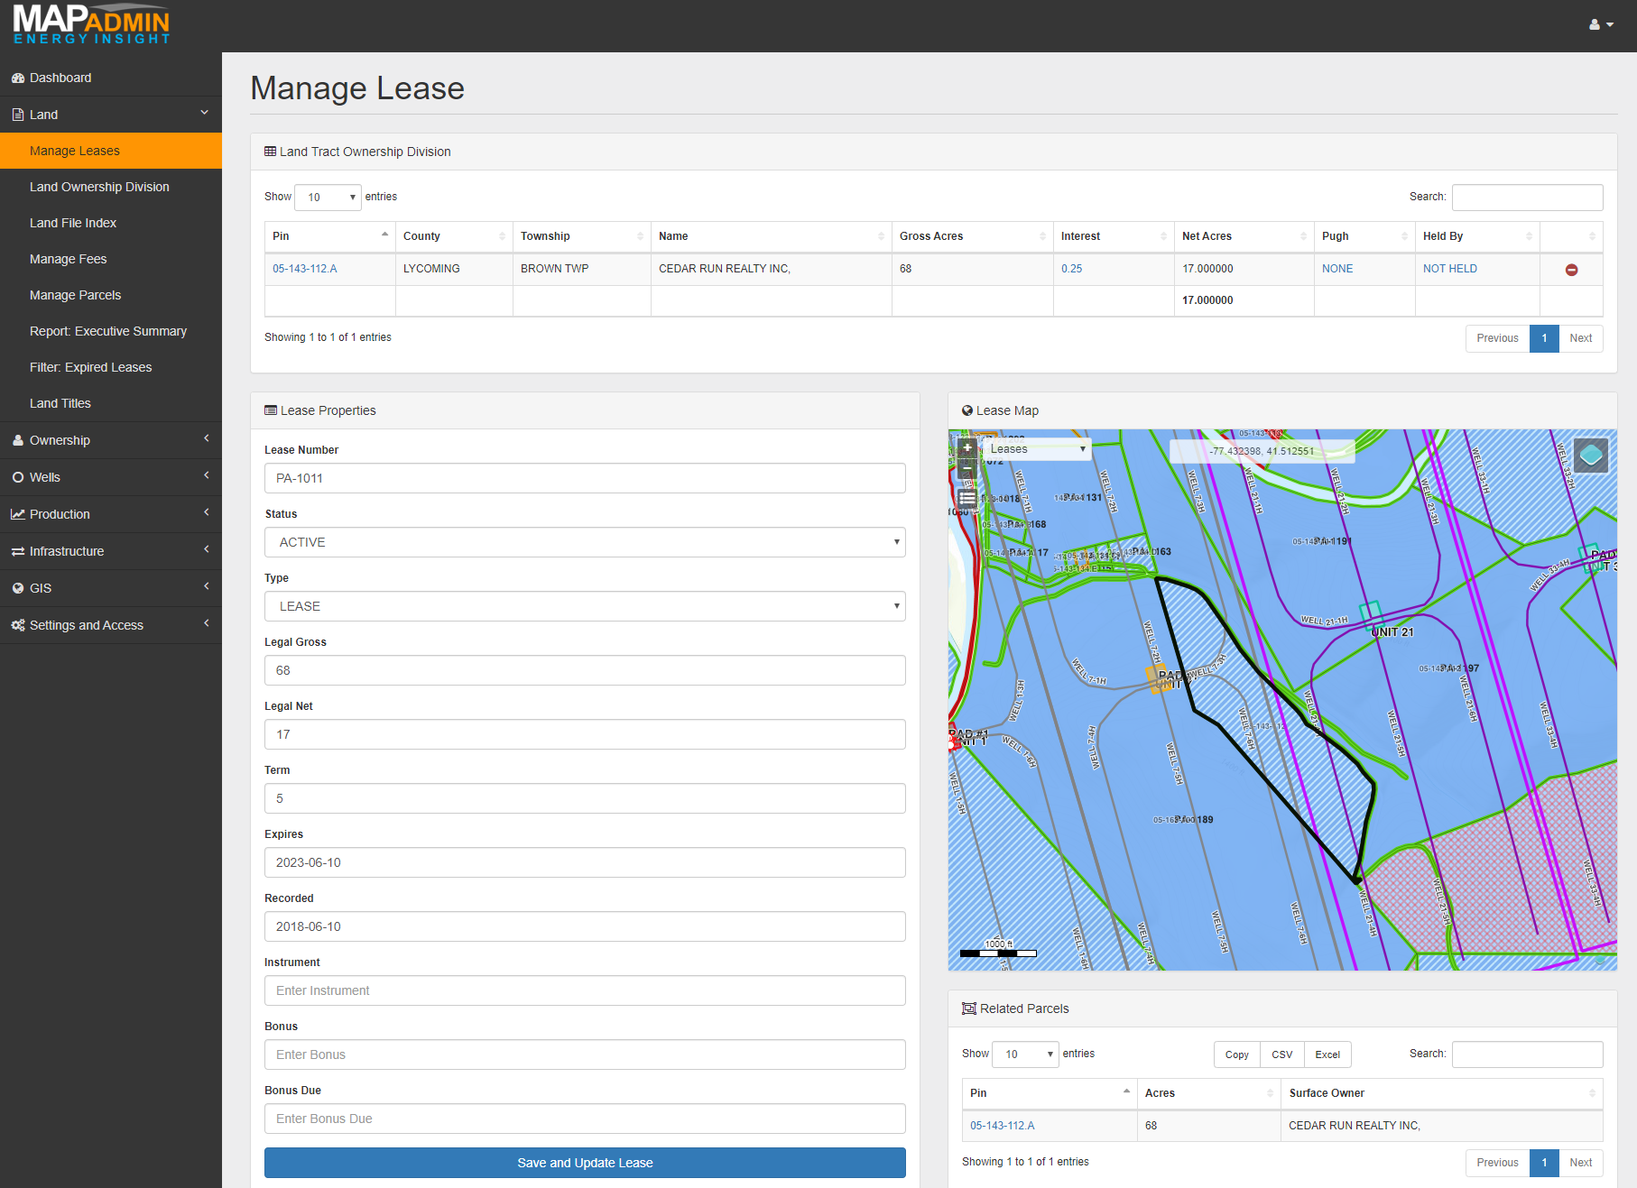This screenshot has height=1188, width=1637.
Task: Expand the Production sidebar section
Action: pos(111,514)
